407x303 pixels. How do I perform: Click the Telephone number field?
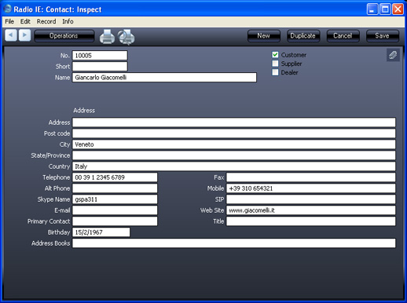point(115,177)
